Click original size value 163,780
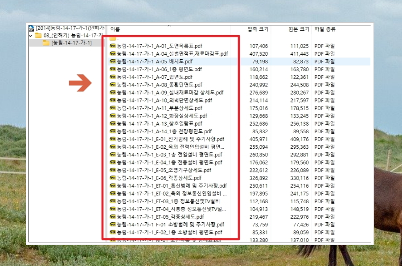This screenshot has width=402, height=266. pyautogui.click(x=299, y=70)
